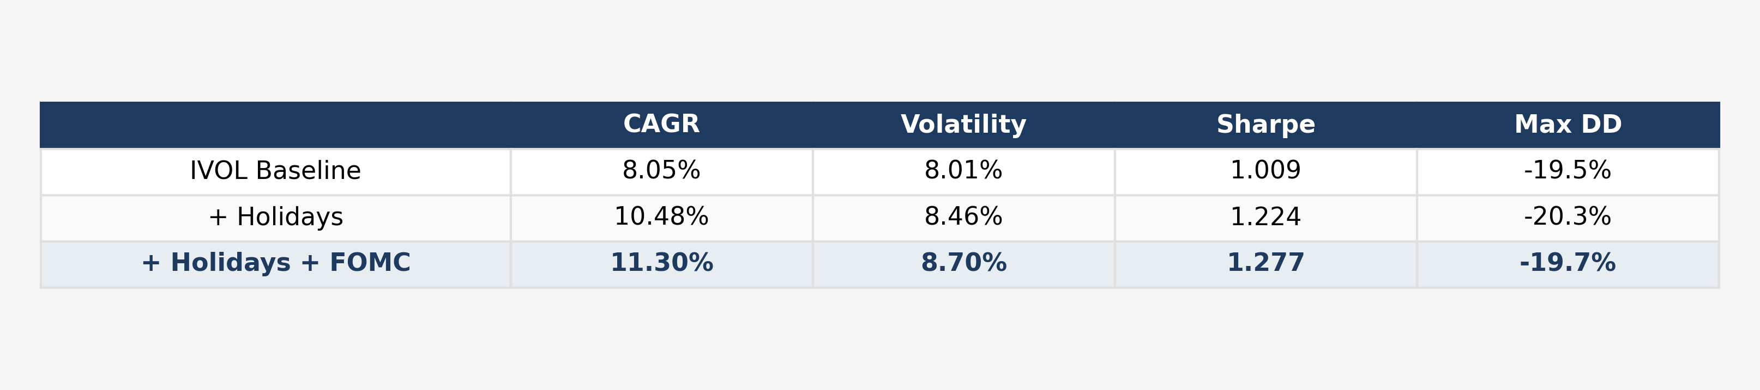
Task: Select the Max DD column header
Action: (x=1568, y=125)
